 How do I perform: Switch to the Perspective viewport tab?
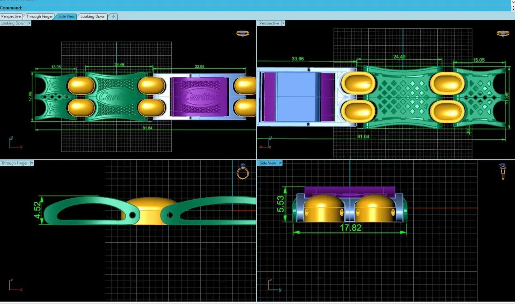coord(11,16)
